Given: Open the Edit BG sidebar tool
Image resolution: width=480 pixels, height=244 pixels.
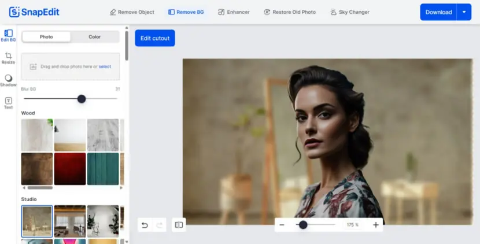Looking at the screenshot, I should pos(8,35).
